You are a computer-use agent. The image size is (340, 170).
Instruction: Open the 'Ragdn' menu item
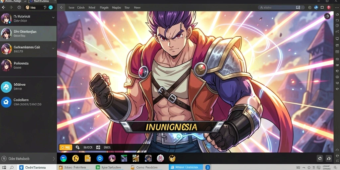pyautogui.click(x=104, y=7)
